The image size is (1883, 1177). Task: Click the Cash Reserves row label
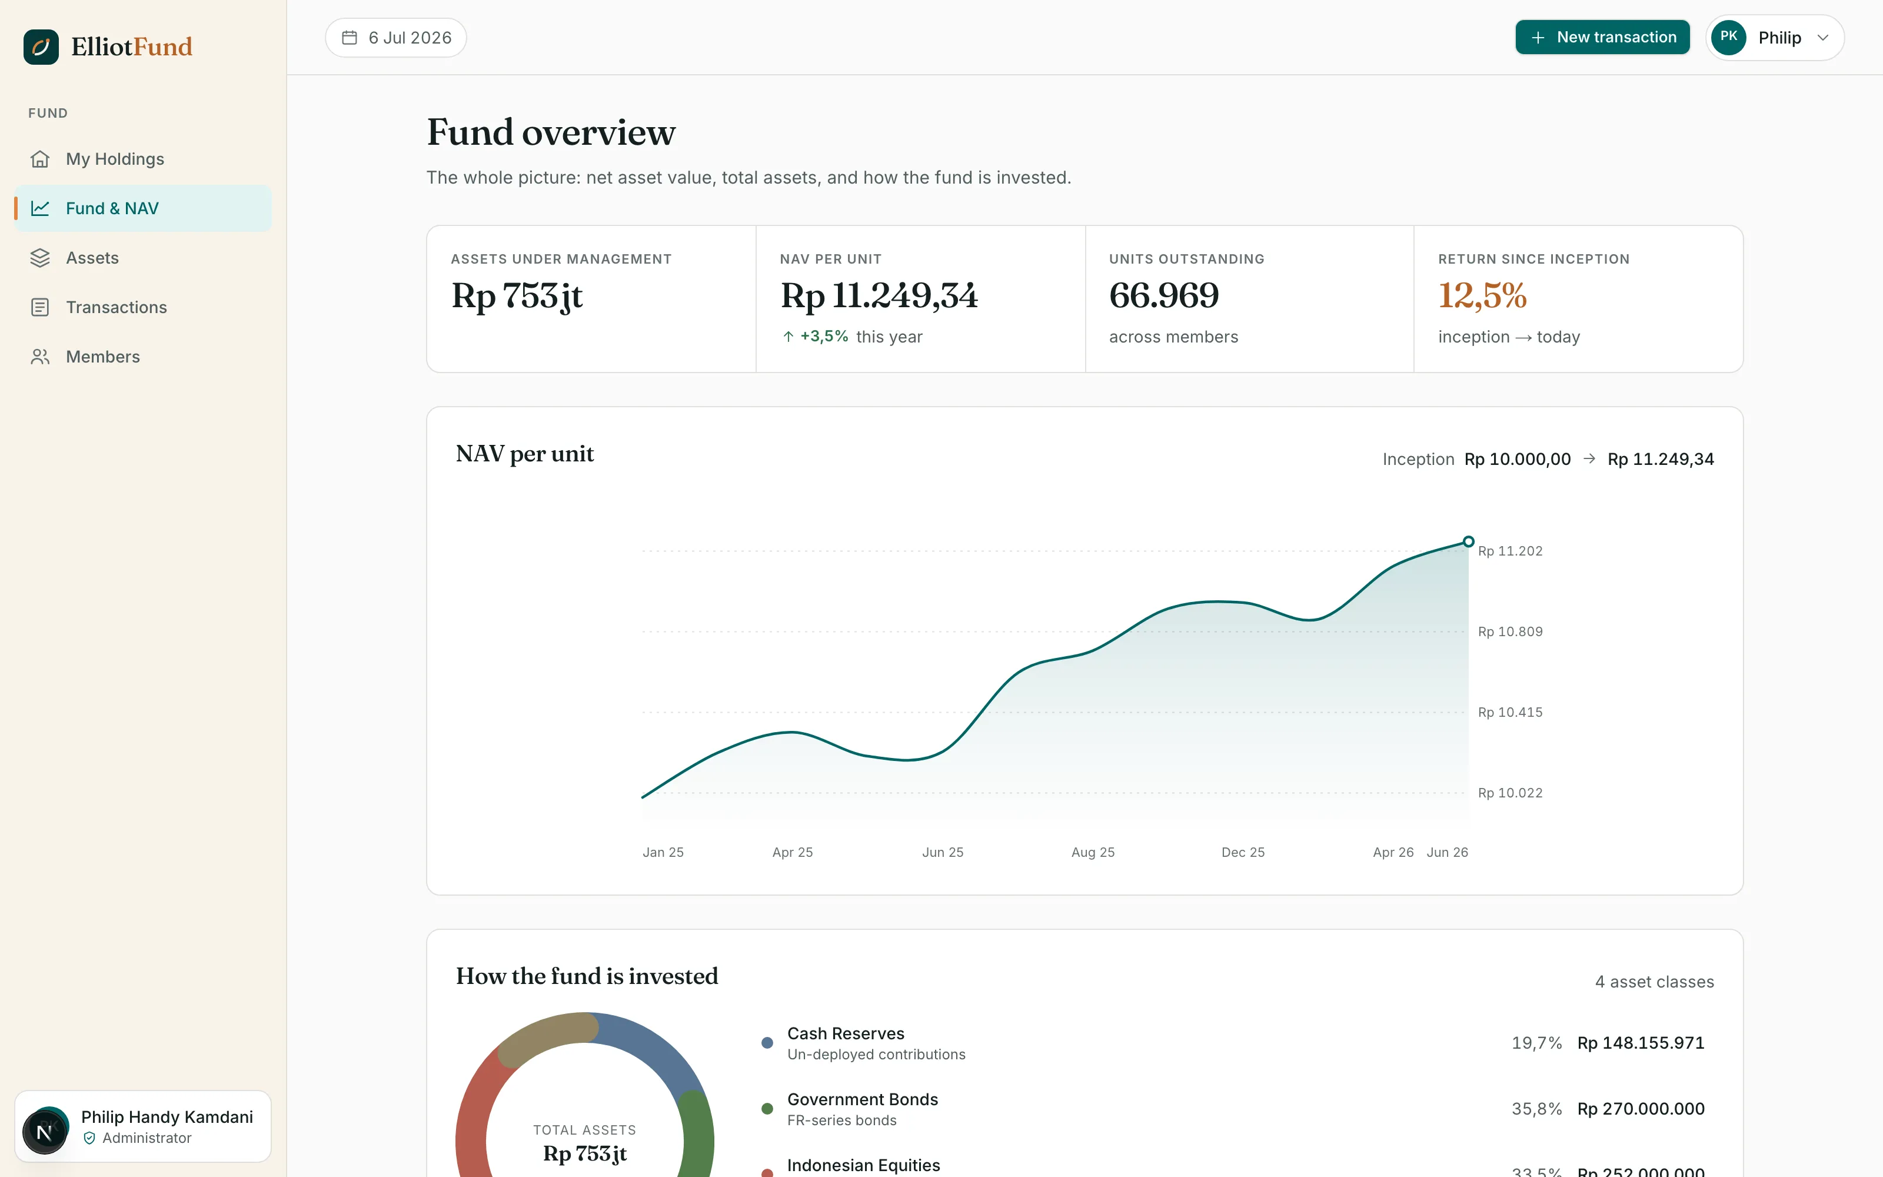coord(846,1034)
